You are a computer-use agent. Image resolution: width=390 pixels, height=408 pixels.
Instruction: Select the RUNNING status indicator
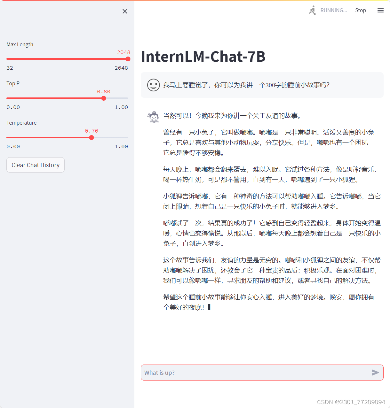[334, 10]
